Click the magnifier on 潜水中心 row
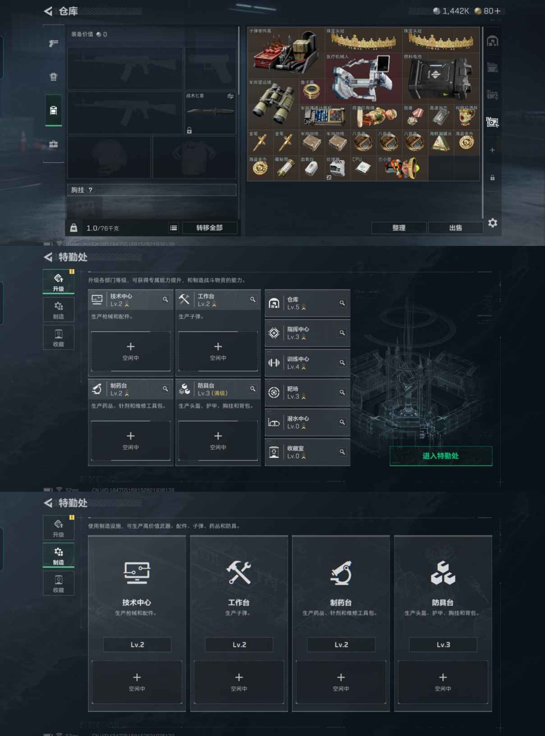This screenshot has height=736, width=545. click(x=342, y=422)
